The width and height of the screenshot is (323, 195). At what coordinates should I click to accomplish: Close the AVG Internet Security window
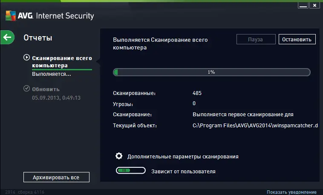point(314,6)
